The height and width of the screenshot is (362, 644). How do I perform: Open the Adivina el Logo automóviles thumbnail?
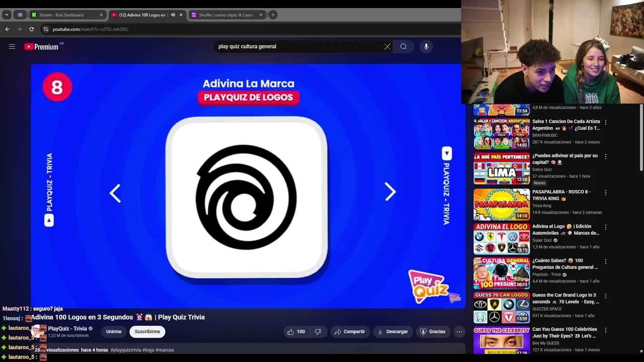pyautogui.click(x=502, y=238)
